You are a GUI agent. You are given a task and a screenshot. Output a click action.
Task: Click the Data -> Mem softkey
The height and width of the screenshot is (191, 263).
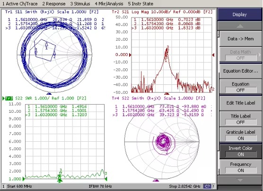click(240, 39)
